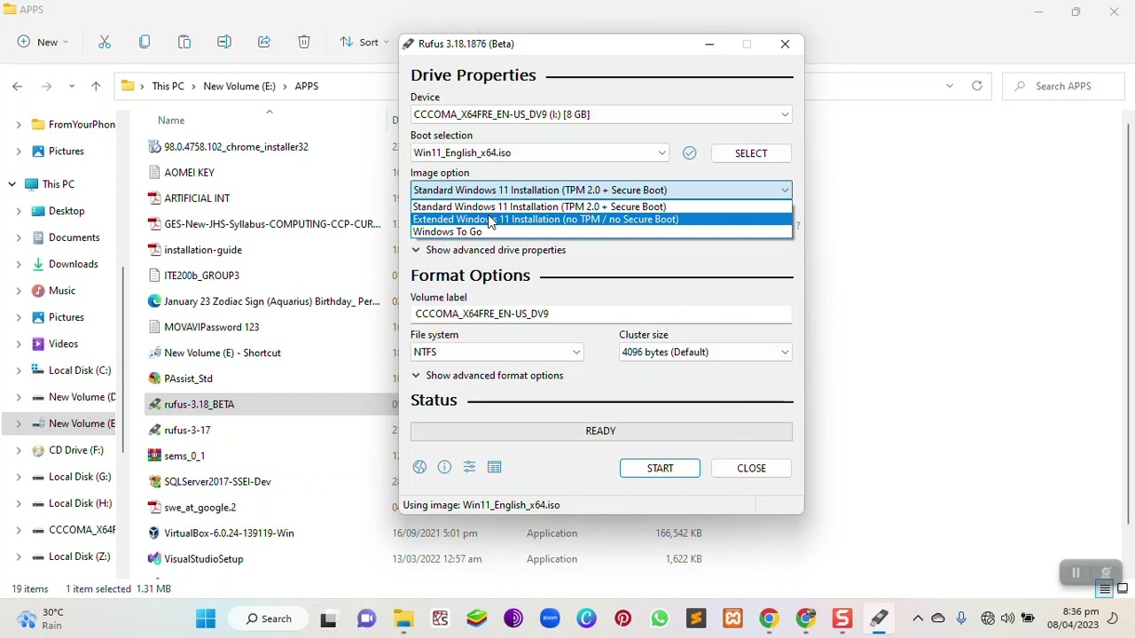1135x638 pixels.
Task: Open Rufus log icon
Action: pos(495,467)
